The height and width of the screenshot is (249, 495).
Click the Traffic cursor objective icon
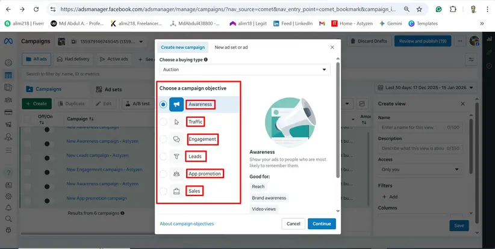click(x=176, y=122)
